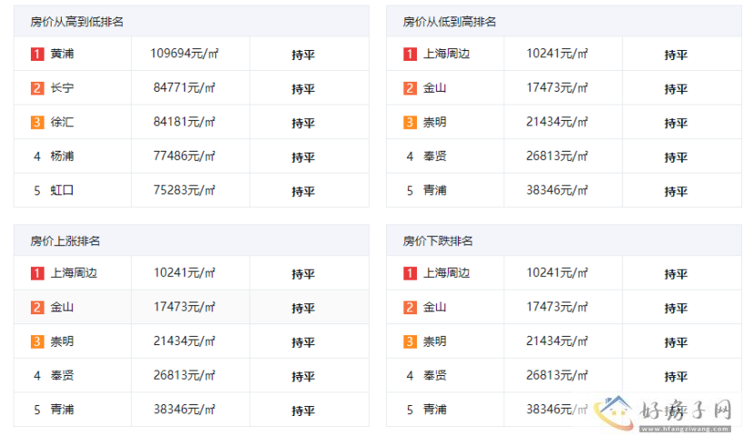Image resolution: width=753 pixels, height=436 pixels.
Task: Click 21434元/㎡ in 房价上涨排名 table
Action: pyautogui.click(x=184, y=341)
